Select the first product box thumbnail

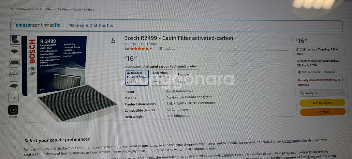15,40
